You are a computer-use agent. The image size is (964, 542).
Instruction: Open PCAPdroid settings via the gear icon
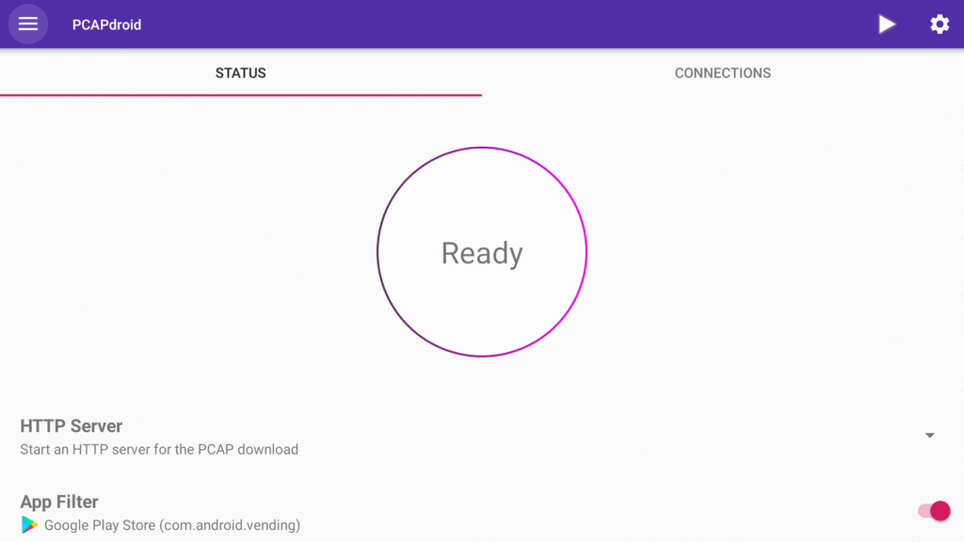click(x=939, y=24)
